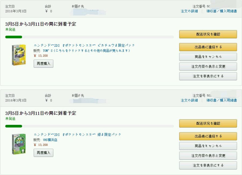The height and width of the screenshot is (175, 242).
Task: Click 配送状況を確認 for the Pikachu pack order
Action: pos(208,34)
